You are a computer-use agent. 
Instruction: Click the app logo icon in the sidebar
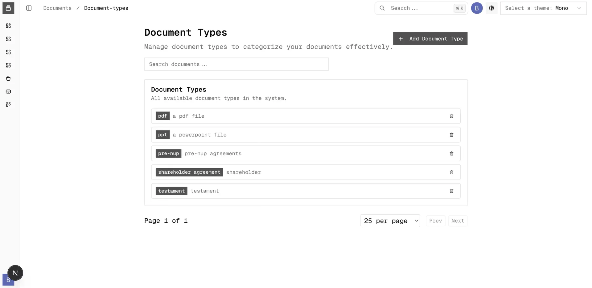pyautogui.click(x=8, y=8)
